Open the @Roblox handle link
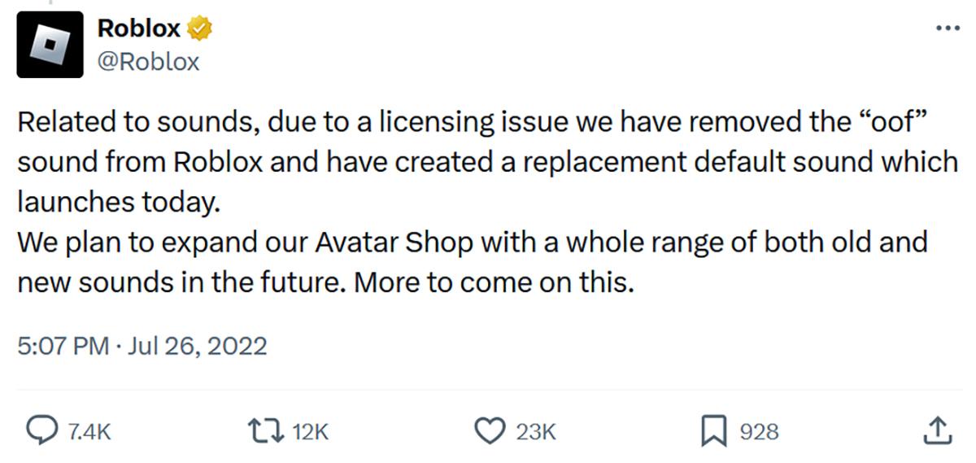Viewport: 976px width, 463px height. pos(148,62)
